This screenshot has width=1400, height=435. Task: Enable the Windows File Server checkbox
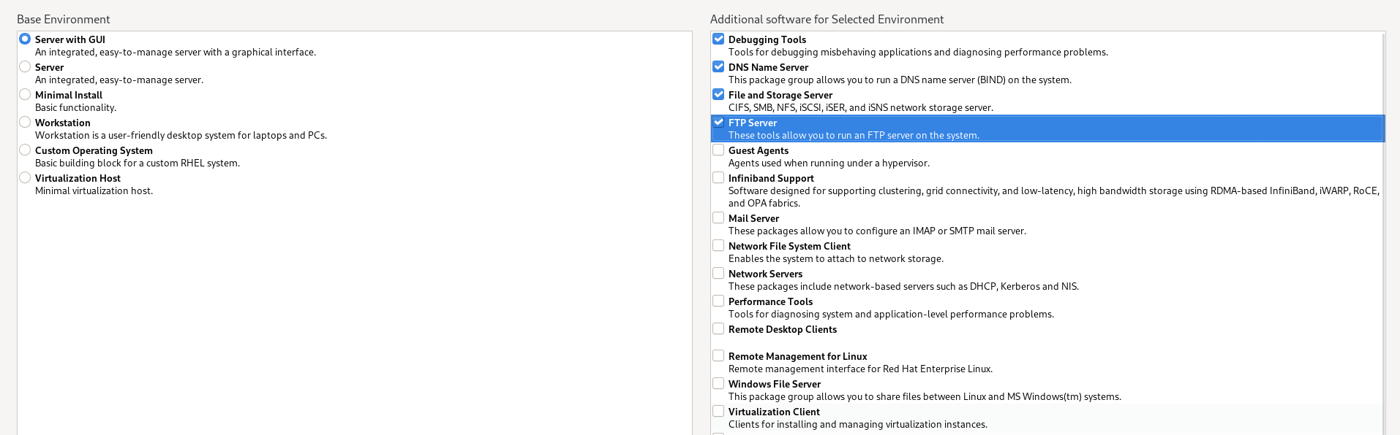point(718,384)
